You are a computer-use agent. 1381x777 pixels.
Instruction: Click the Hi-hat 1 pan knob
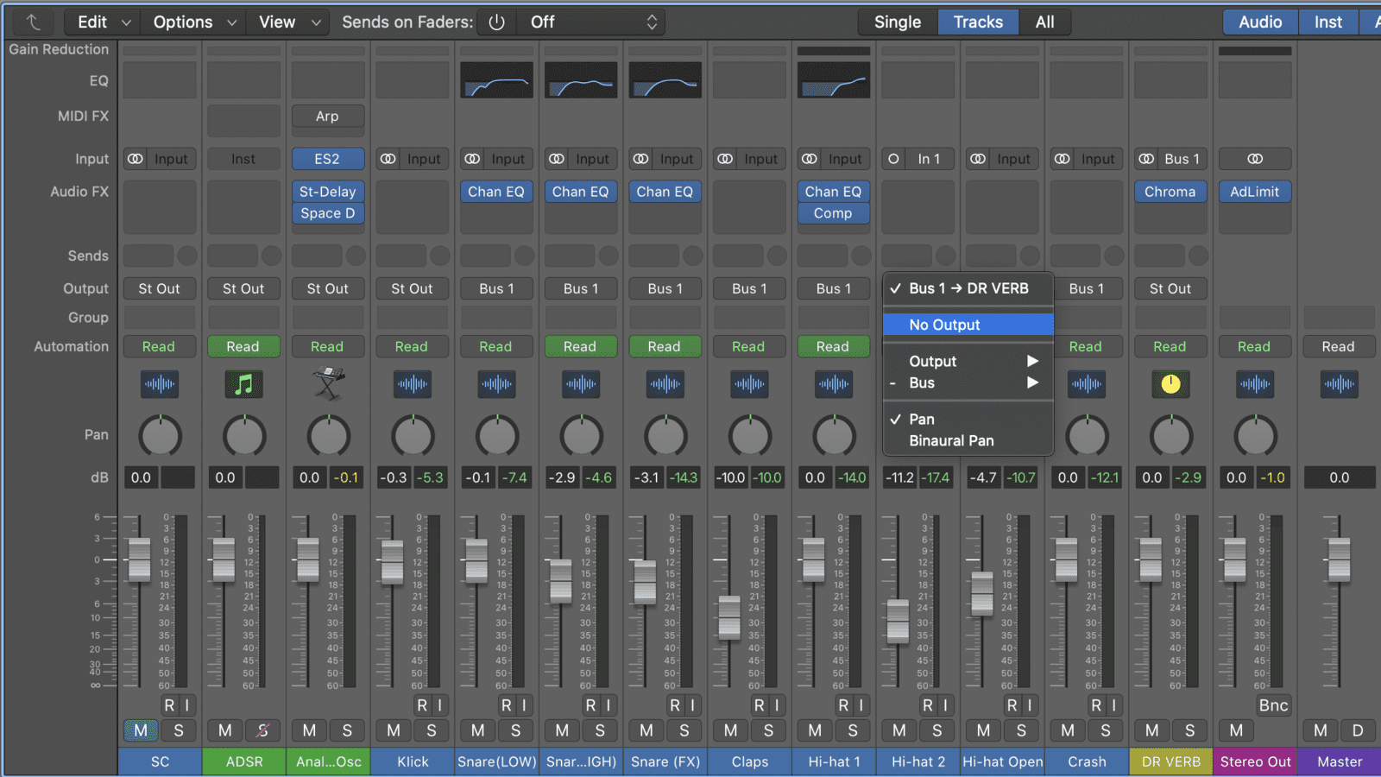[834, 436]
